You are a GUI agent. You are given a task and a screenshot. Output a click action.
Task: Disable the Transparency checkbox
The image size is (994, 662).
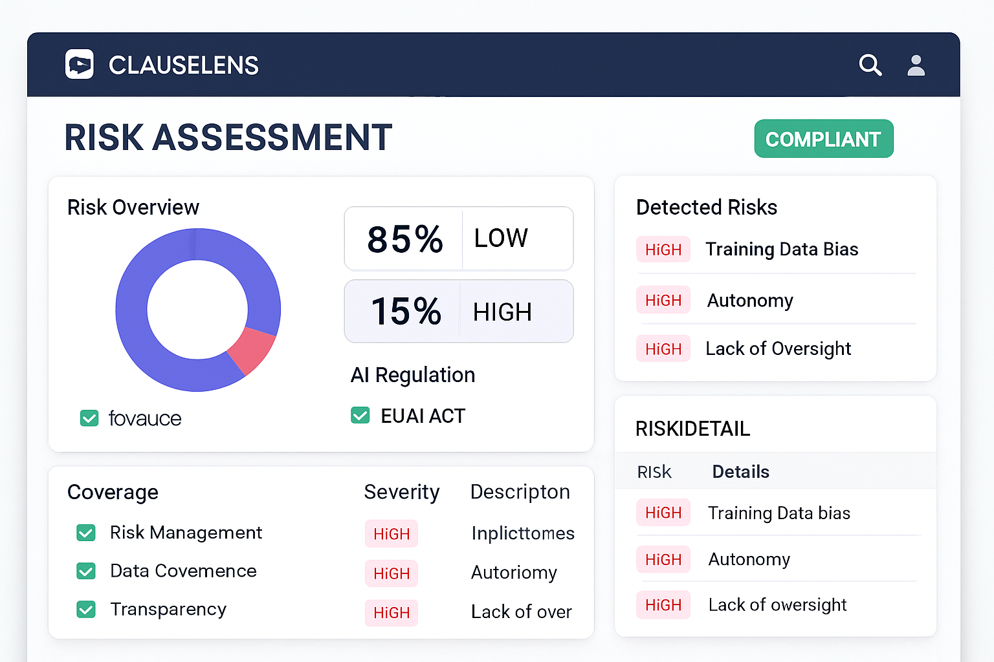(x=86, y=609)
